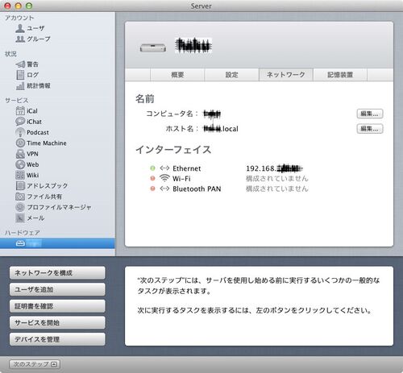Click the Bluetooth PAN label
Screen dimensions: 403x373
(x=197, y=189)
